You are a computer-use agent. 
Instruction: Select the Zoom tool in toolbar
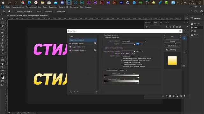point(3,67)
